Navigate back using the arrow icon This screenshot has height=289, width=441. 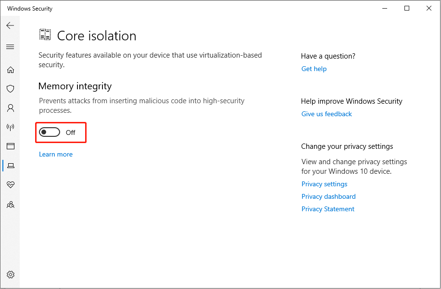click(10, 25)
